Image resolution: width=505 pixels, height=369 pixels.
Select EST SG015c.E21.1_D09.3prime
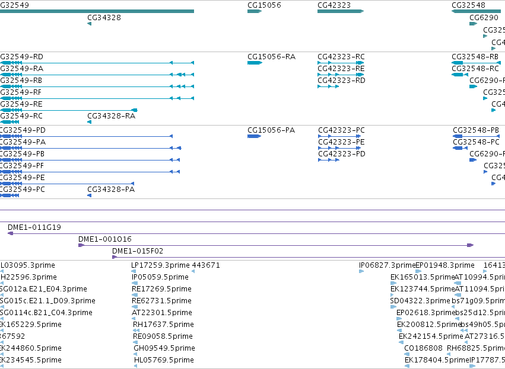point(47,301)
